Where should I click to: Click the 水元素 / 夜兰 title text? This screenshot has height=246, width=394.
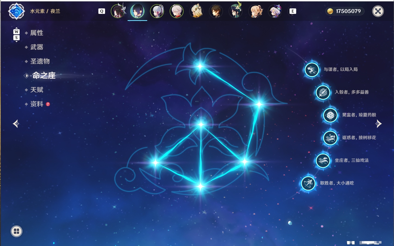(x=45, y=11)
